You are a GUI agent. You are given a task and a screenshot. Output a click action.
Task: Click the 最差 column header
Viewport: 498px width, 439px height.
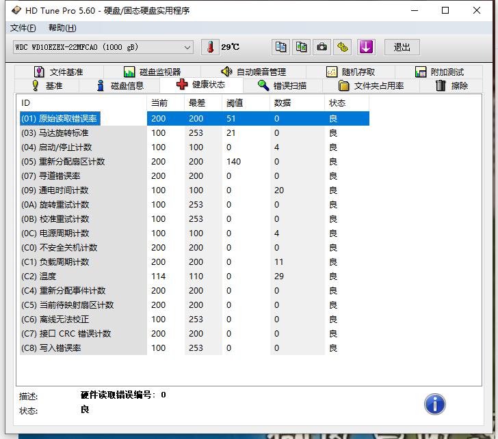(203, 102)
